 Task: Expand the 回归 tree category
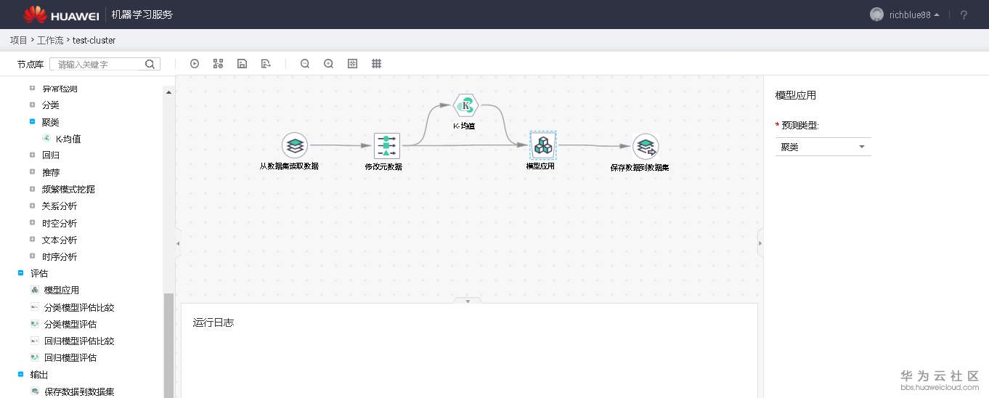tap(32, 155)
